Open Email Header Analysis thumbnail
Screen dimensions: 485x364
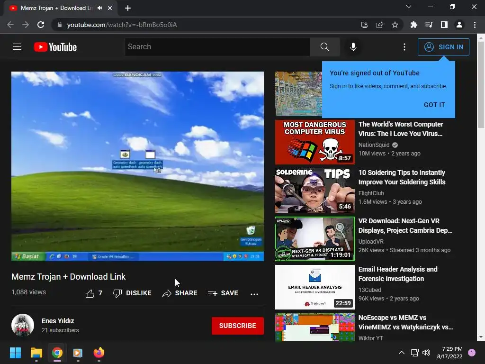(x=314, y=287)
